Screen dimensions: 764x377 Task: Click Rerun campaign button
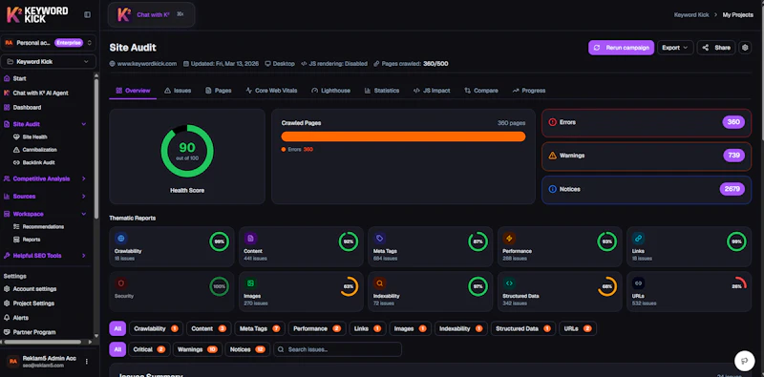coord(622,48)
